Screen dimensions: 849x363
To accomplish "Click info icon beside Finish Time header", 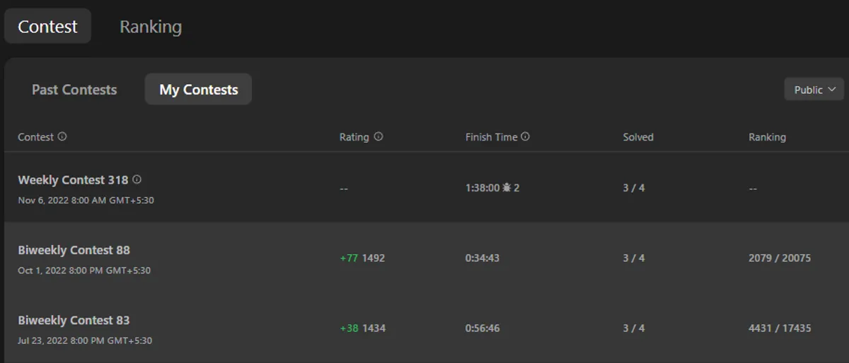I will pyautogui.click(x=526, y=137).
